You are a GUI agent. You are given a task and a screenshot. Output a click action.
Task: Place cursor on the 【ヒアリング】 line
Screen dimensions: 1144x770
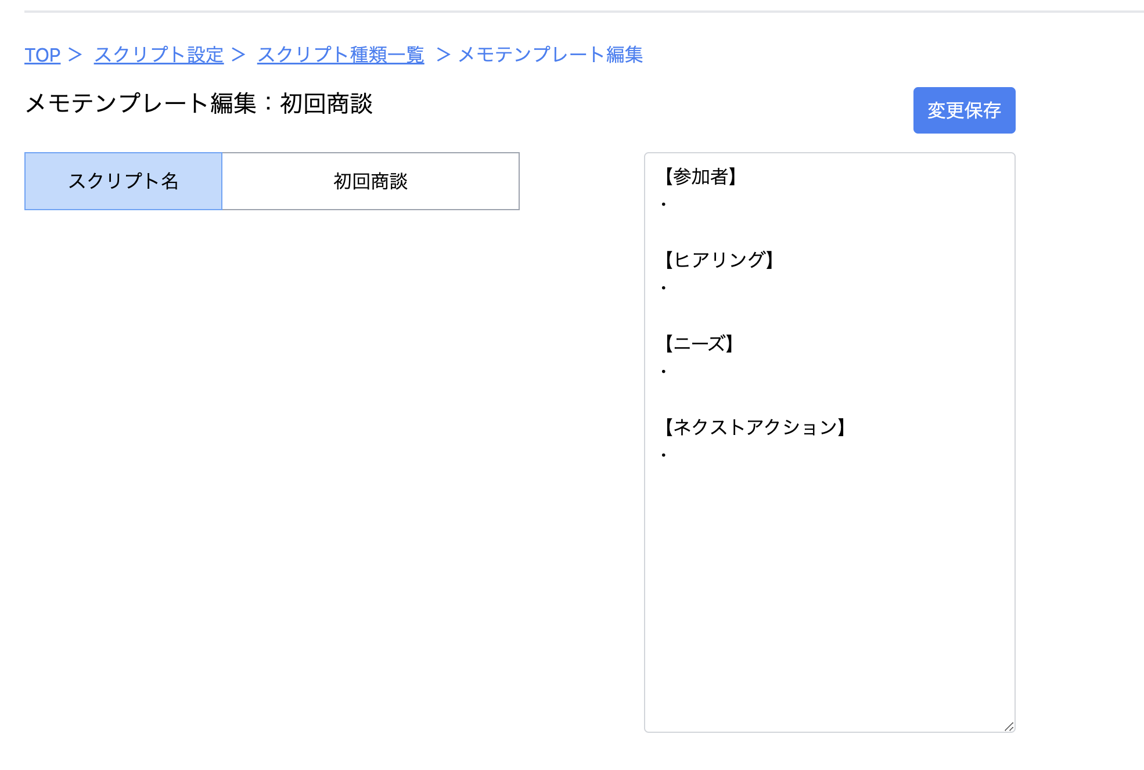coord(720,260)
